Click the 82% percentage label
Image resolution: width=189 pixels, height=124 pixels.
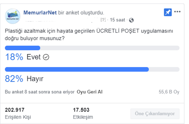[14, 79]
